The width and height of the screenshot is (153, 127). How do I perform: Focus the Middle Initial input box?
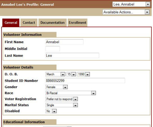pos(53,49)
